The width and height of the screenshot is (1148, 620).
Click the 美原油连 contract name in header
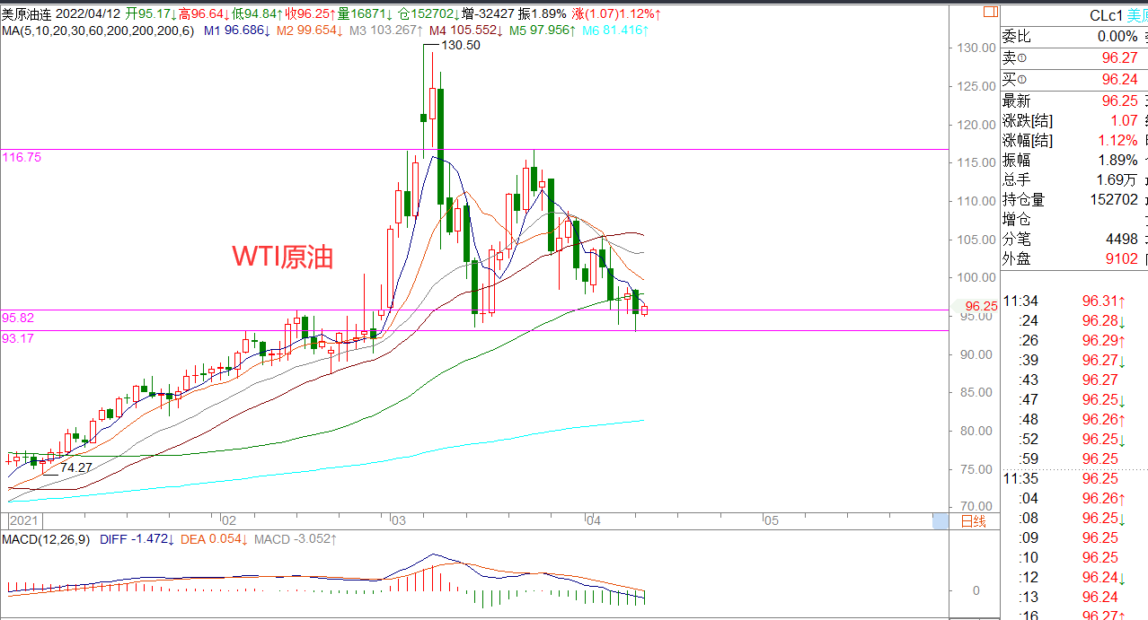pyautogui.click(x=26, y=14)
